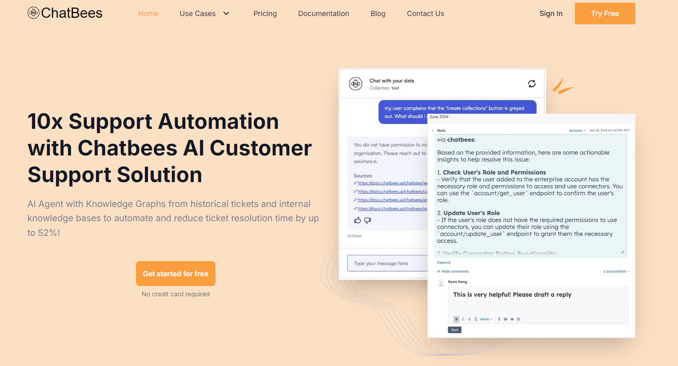
Task: Open the 1 association dropdown
Action: (x=616, y=271)
